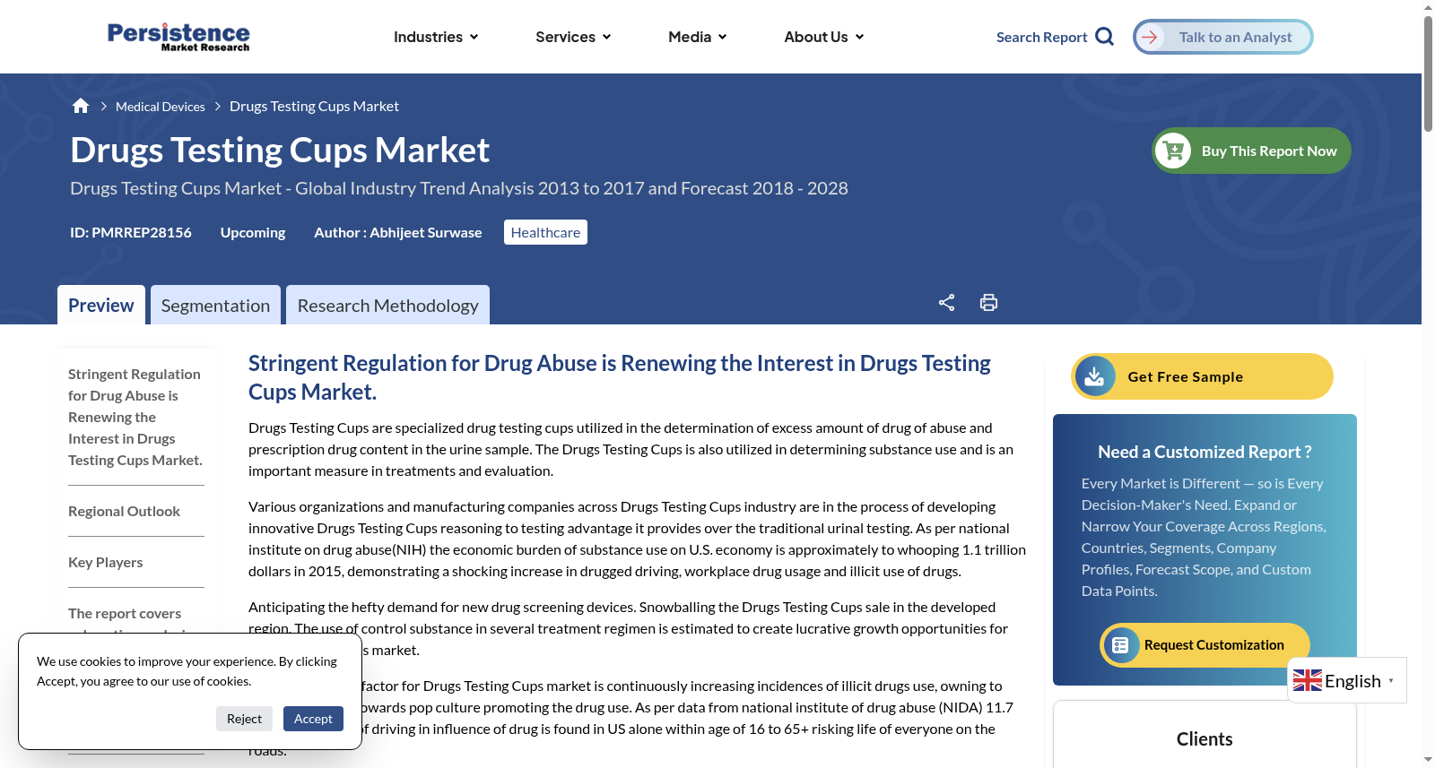Reject the cookies
The width and height of the screenshot is (1435, 768).
(244, 719)
